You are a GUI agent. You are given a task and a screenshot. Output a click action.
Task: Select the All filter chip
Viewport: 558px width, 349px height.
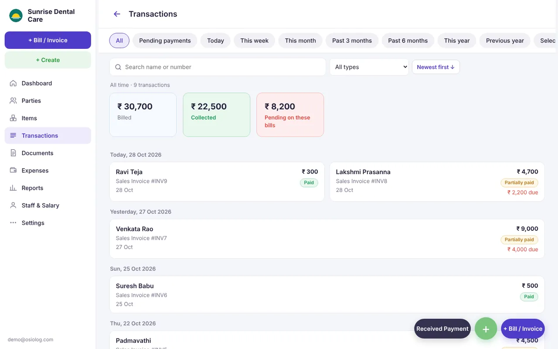click(119, 41)
